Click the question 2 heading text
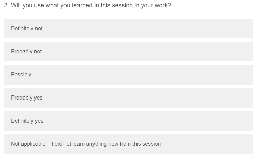 pos(87,6)
